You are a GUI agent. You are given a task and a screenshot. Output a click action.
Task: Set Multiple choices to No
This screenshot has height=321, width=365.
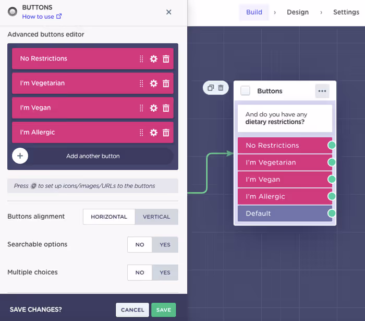pos(140,272)
